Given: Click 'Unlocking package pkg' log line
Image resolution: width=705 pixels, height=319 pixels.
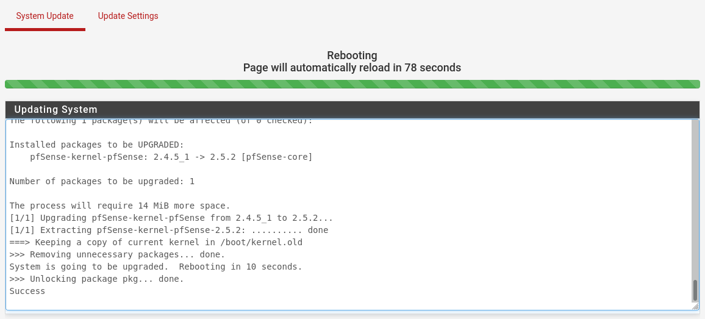Looking at the screenshot, I should [96, 279].
